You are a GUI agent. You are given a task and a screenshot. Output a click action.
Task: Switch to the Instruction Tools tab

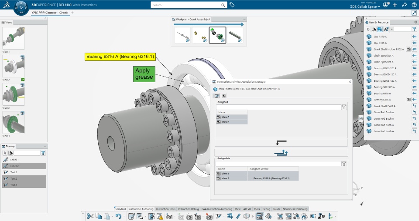pos(166,209)
